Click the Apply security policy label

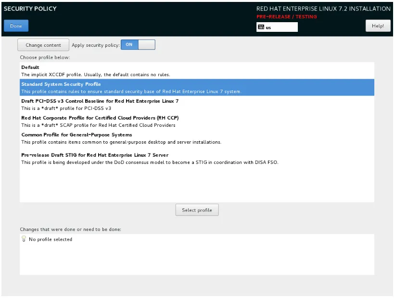coord(95,45)
